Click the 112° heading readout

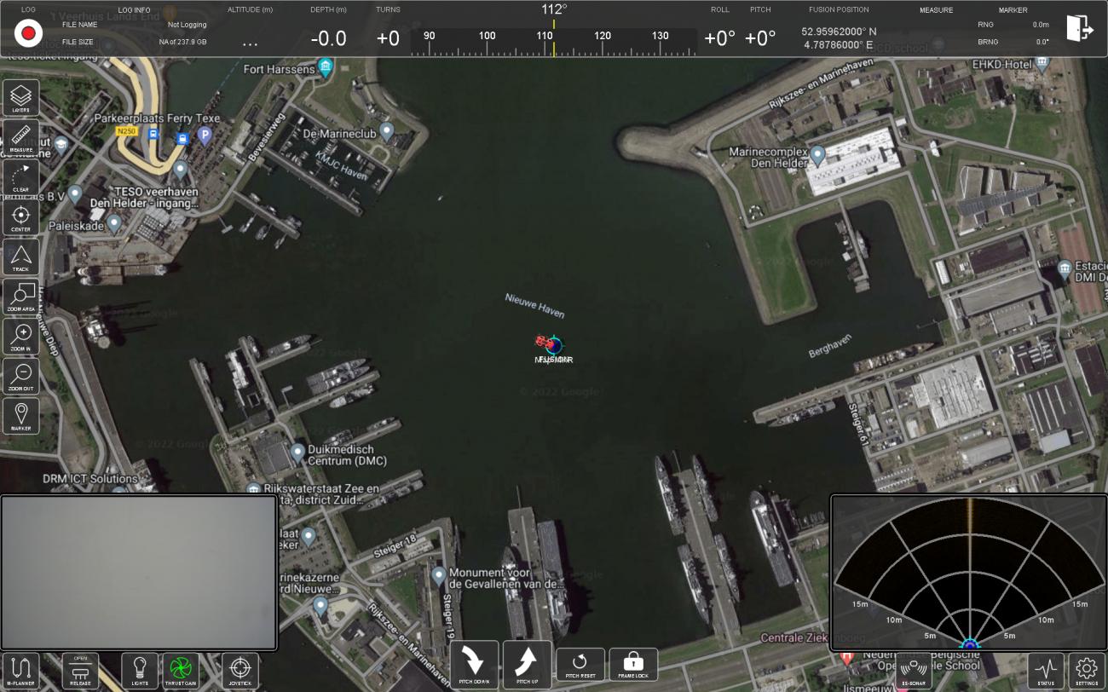pos(554,9)
